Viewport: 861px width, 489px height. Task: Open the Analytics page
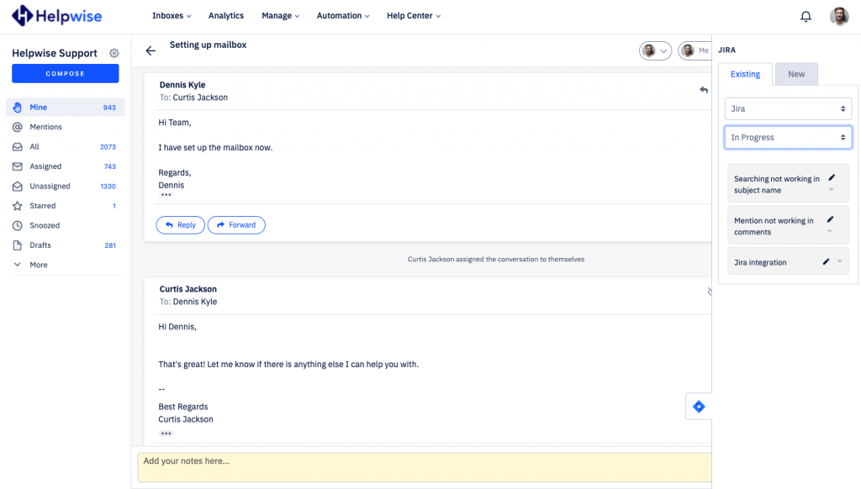225,16
